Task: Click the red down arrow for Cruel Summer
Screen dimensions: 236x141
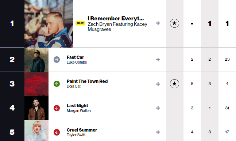Action: pos(57,132)
